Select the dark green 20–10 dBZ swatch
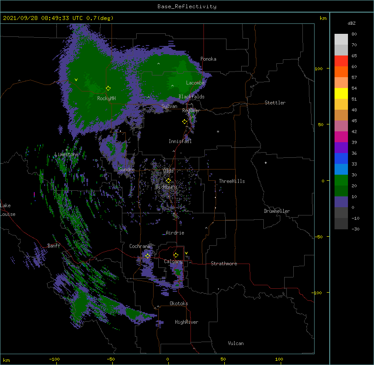This screenshot has height=365, width=374. 341,191
